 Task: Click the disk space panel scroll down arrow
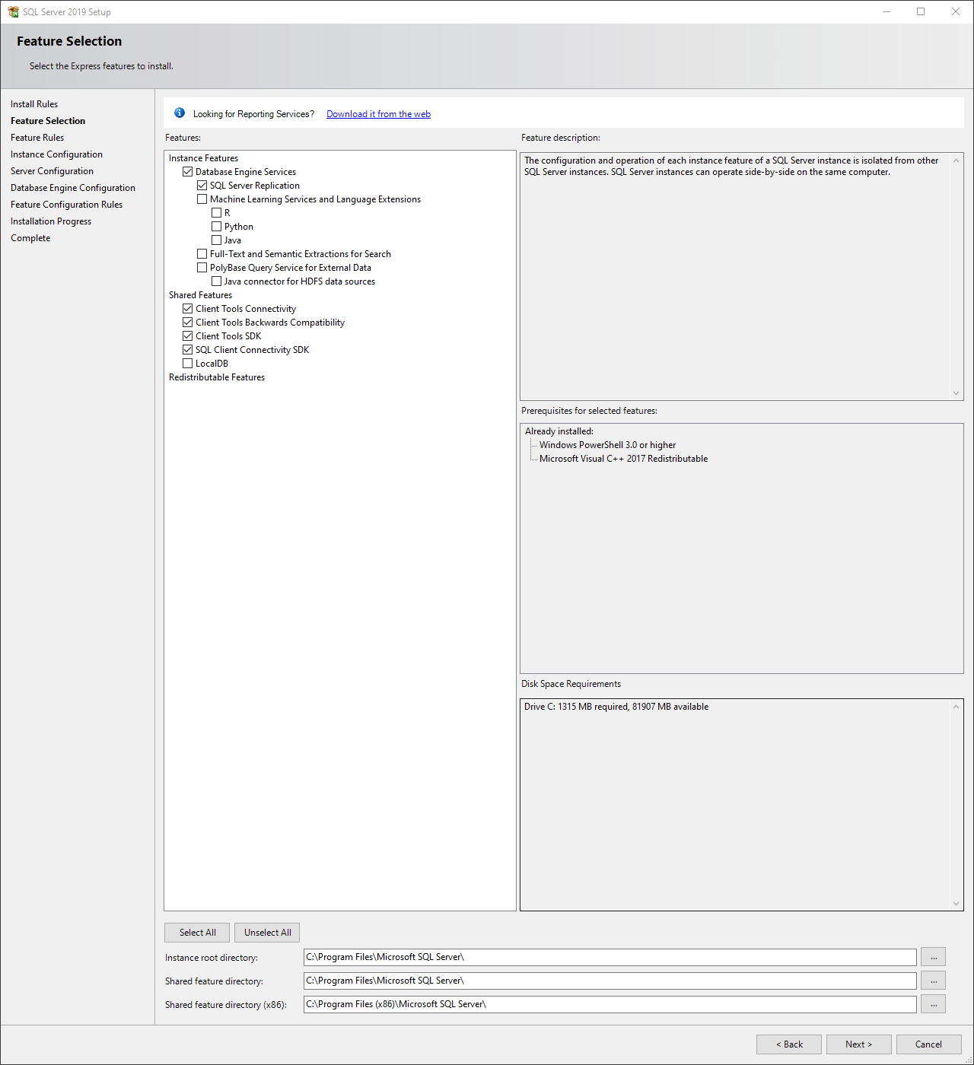coord(956,904)
